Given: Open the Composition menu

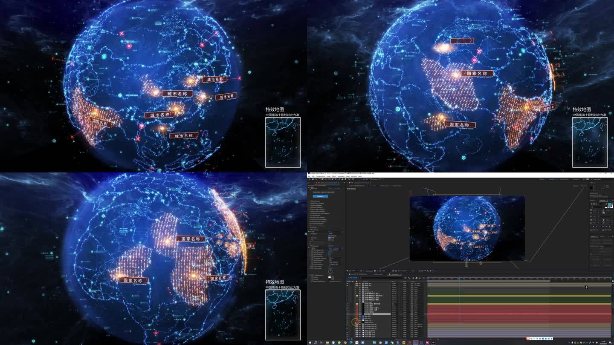Looking at the screenshot, I should click(x=320, y=176).
